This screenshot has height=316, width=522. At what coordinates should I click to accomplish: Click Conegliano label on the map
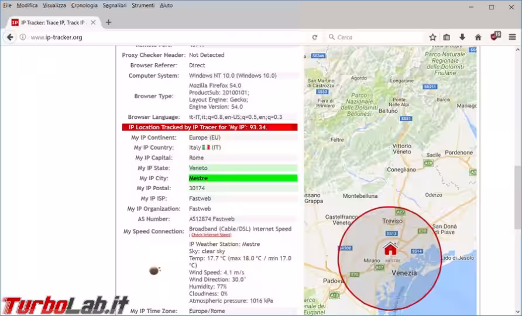[401, 170]
